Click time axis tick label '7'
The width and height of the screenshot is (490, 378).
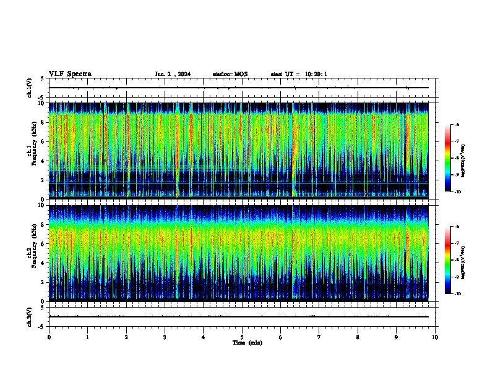coord(319,337)
